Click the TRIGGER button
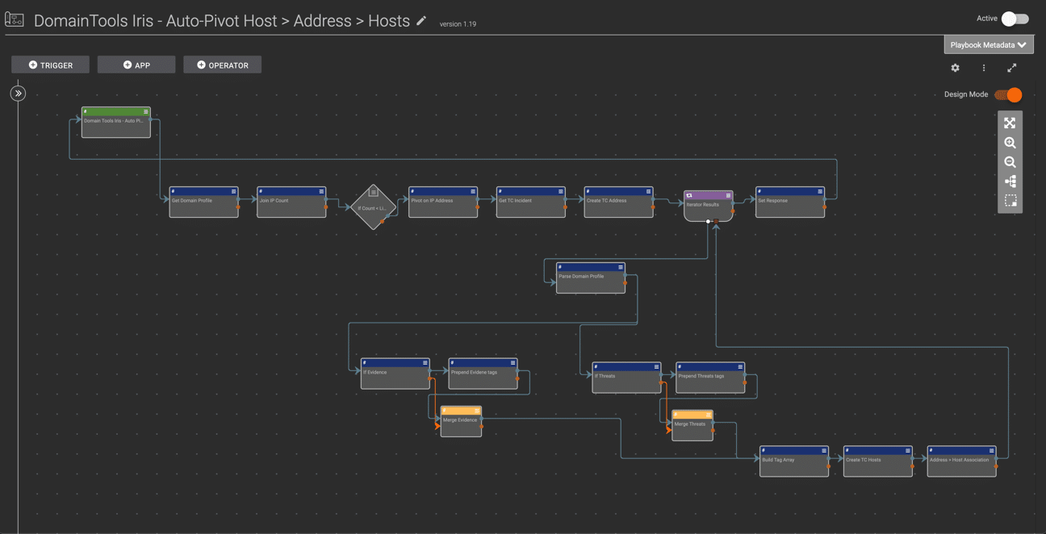 click(50, 65)
